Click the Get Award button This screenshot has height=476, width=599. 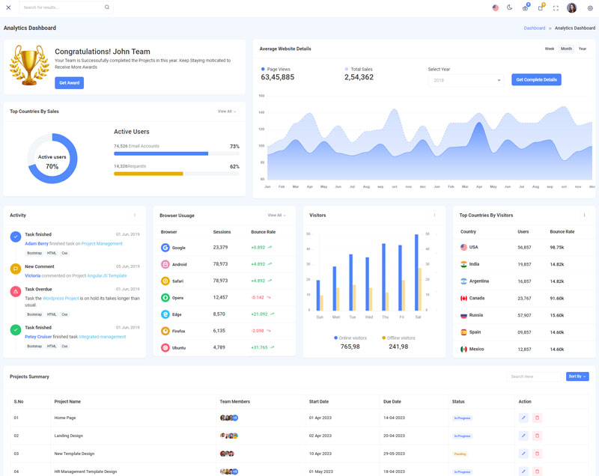pos(69,83)
